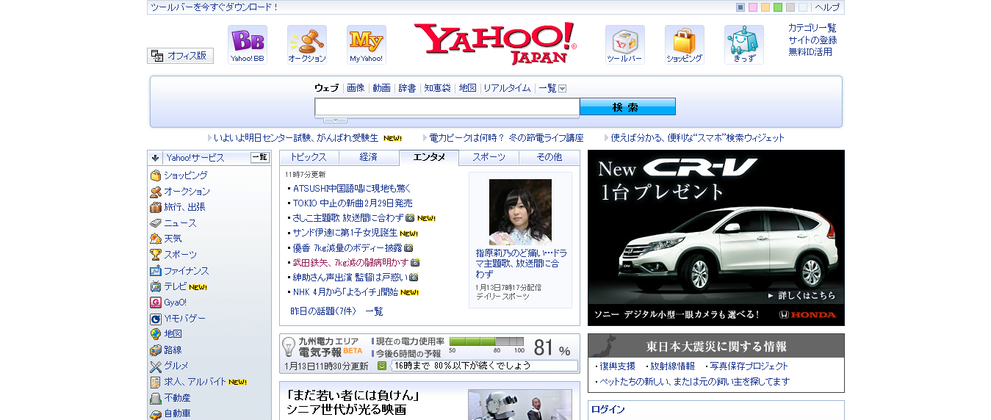
Task: Click the fork and knife icon for グルメ
Action: 156,366
